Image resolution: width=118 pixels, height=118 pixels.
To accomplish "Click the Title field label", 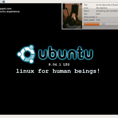I will click(86, 5).
